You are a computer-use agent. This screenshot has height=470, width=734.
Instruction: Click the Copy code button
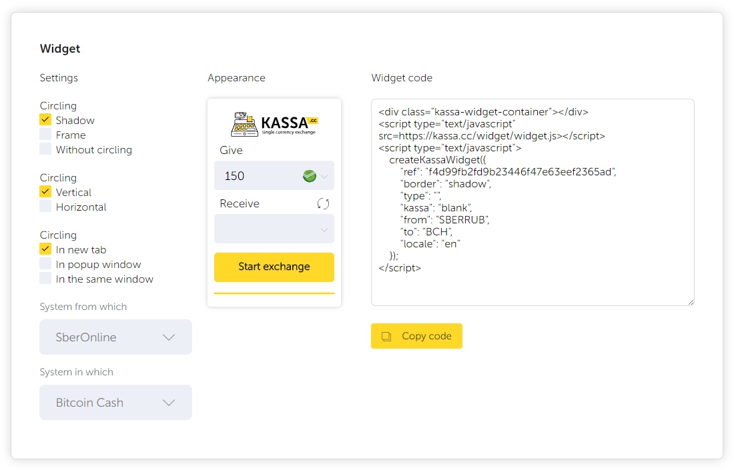416,336
